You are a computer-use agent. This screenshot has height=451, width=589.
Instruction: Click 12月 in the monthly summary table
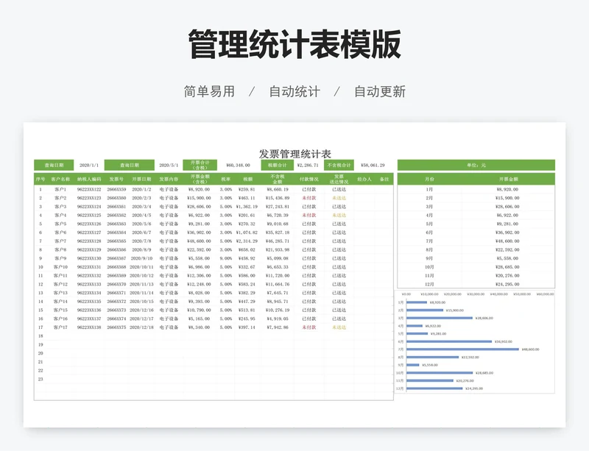tap(429, 284)
